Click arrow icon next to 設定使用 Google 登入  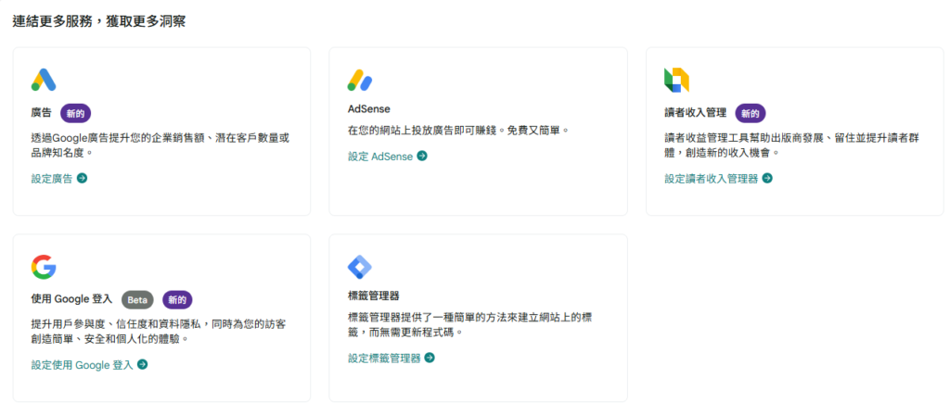(x=142, y=364)
